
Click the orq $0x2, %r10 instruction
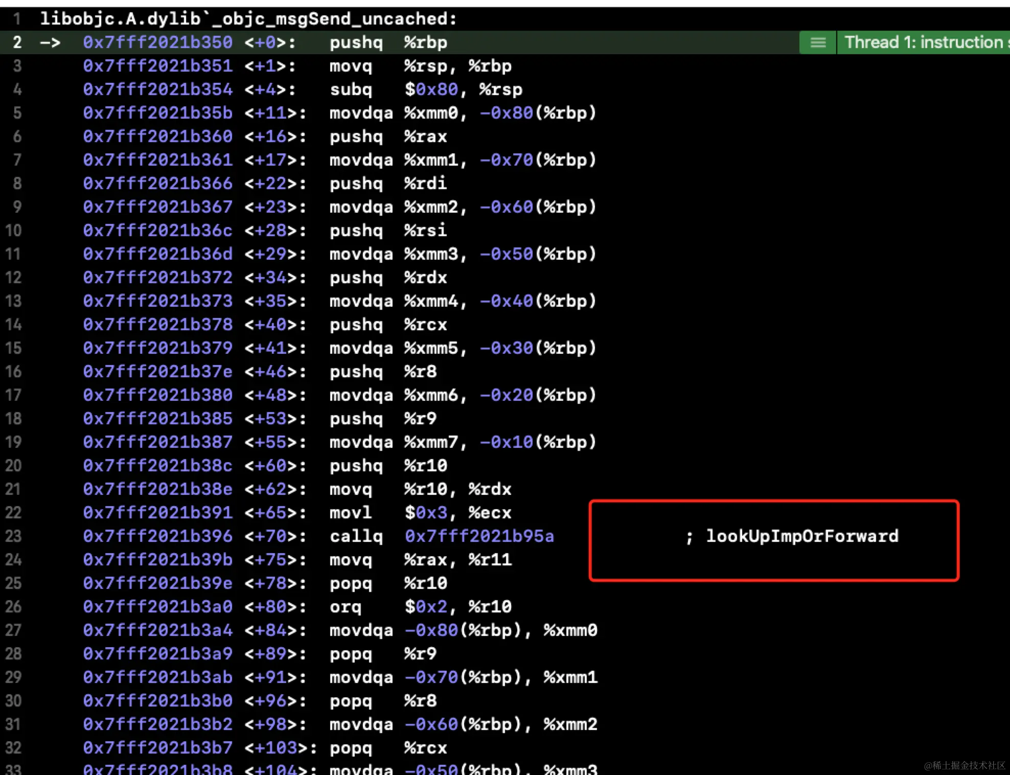click(x=421, y=607)
